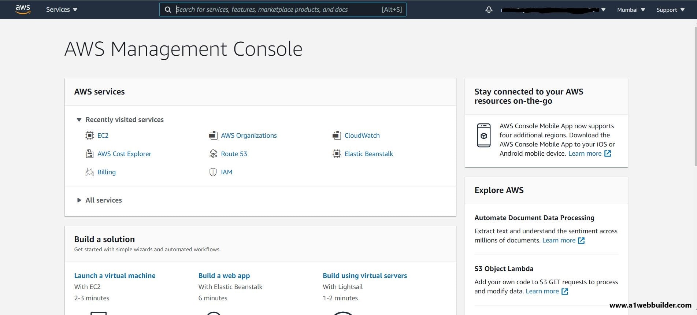Image resolution: width=697 pixels, height=315 pixels.
Task: Click the IAM shield icon
Action: click(x=213, y=172)
